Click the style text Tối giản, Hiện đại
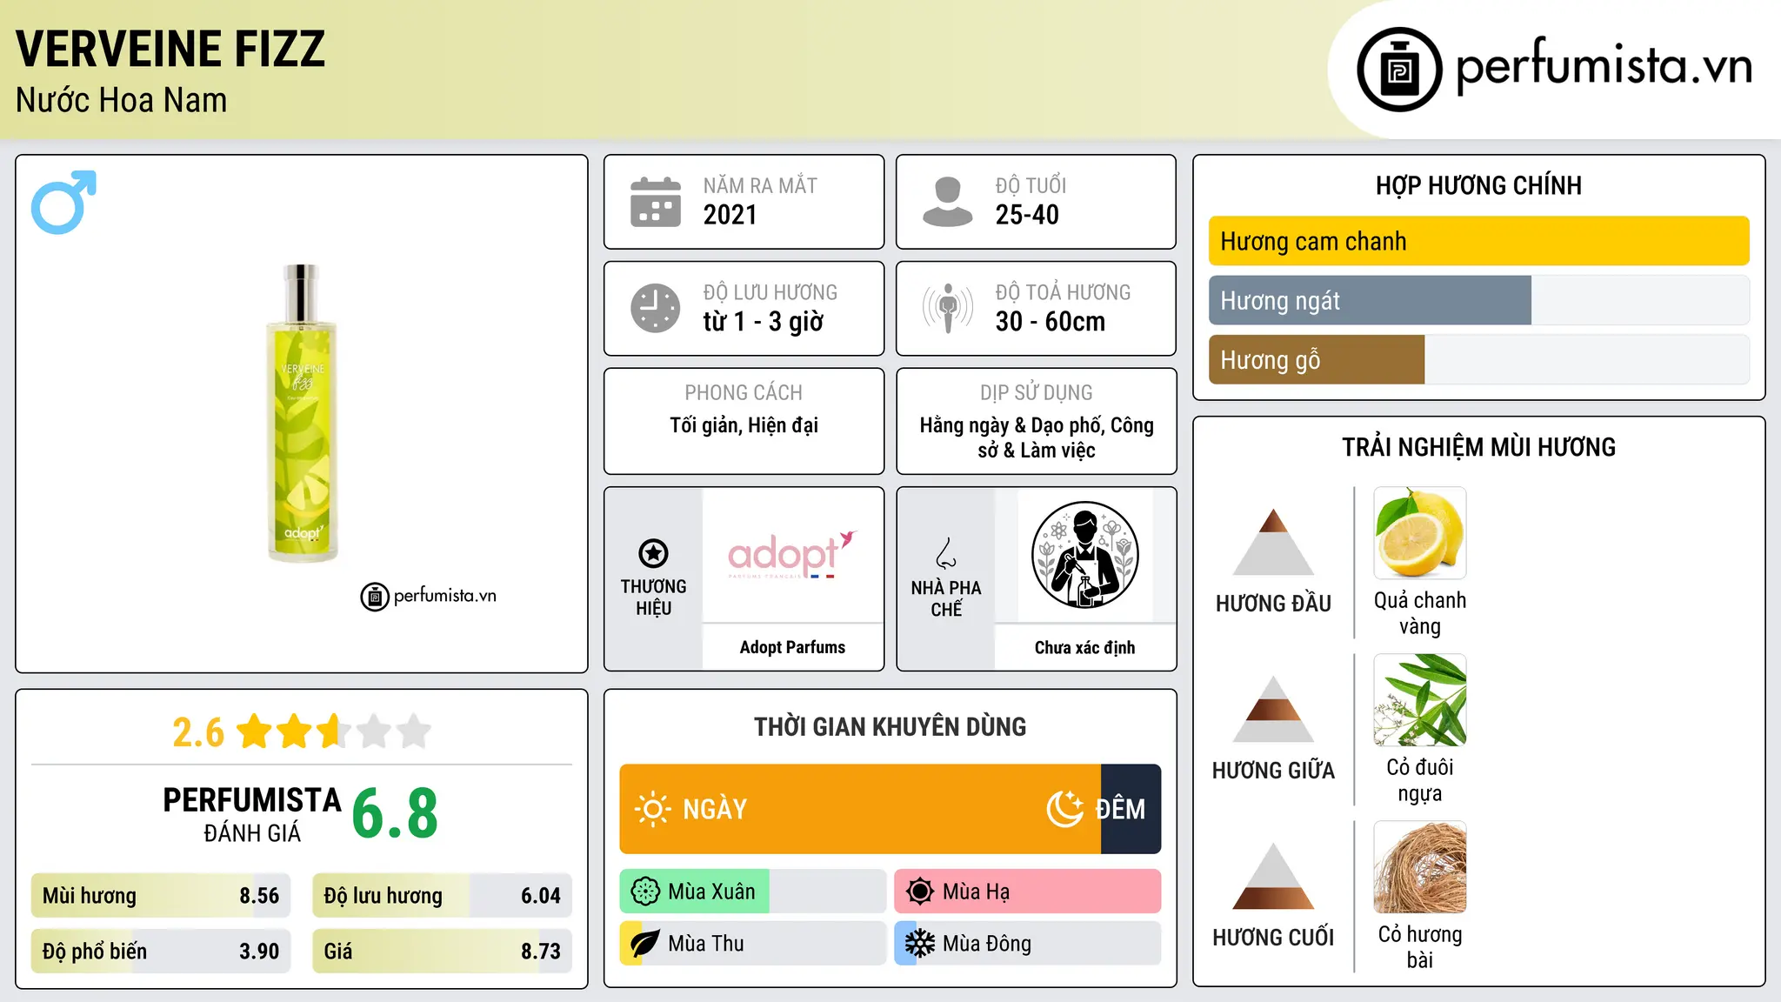 [744, 425]
